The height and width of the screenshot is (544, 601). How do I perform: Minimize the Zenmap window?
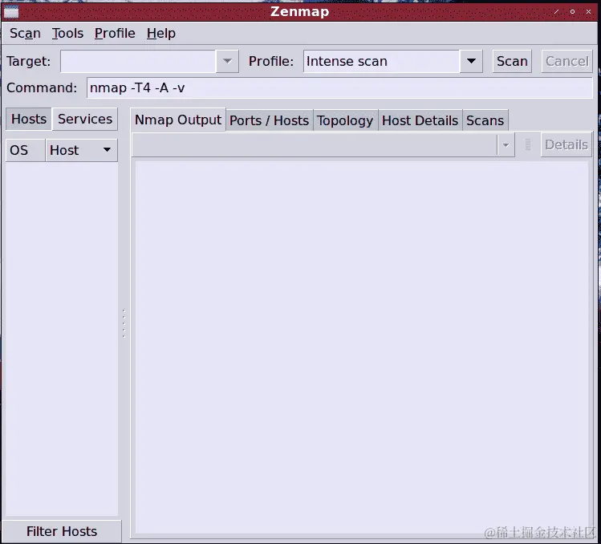point(556,12)
